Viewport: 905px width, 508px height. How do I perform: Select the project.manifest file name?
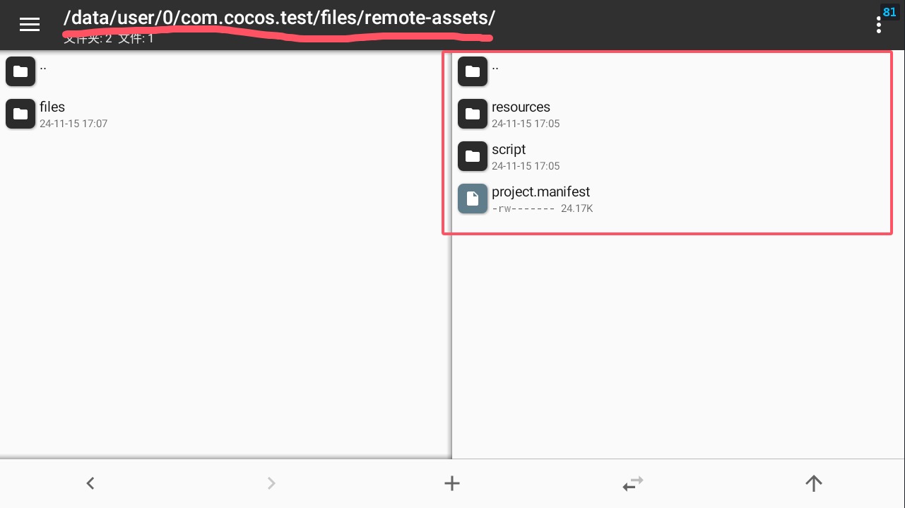pyautogui.click(x=540, y=192)
